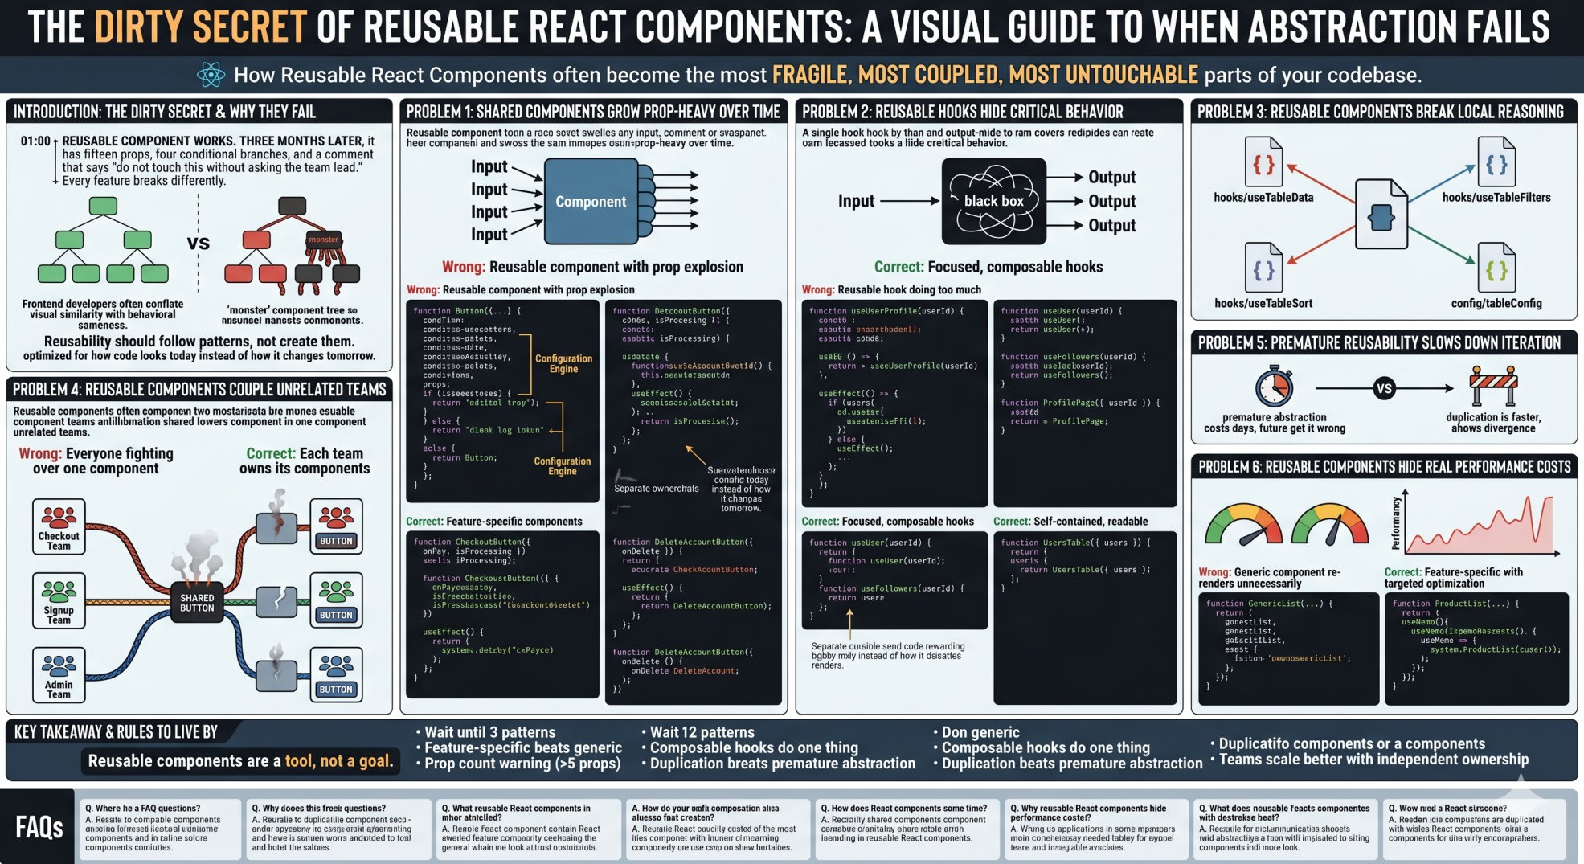Click 'Wrong: Everyone fighting over one component'
The image size is (1584, 864).
click(x=96, y=461)
